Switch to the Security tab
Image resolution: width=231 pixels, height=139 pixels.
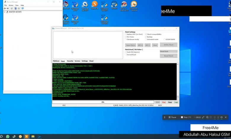pos(70,61)
